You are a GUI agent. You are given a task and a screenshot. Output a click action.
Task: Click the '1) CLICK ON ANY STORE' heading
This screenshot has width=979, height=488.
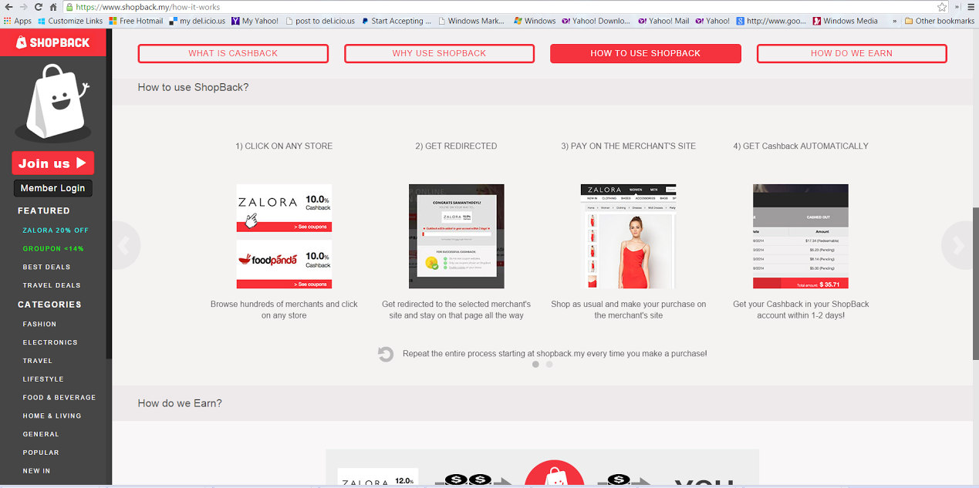click(284, 146)
